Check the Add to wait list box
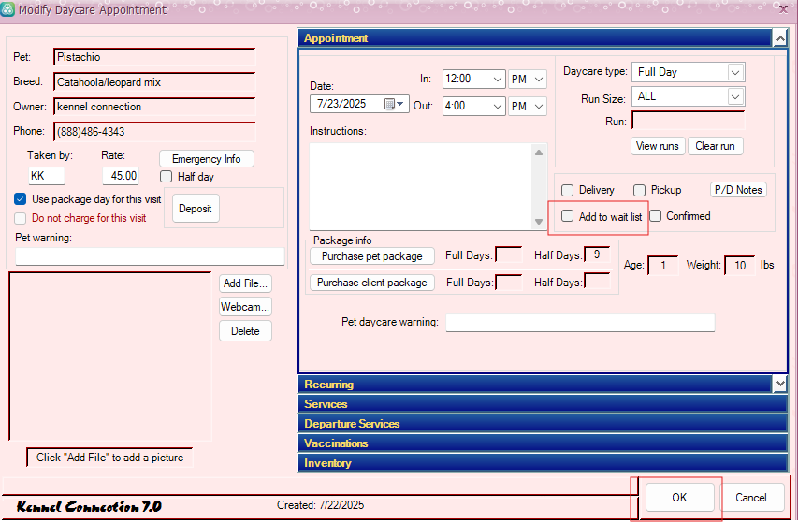Image resolution: width=798 pixels, height=523 pixels. 568,216
